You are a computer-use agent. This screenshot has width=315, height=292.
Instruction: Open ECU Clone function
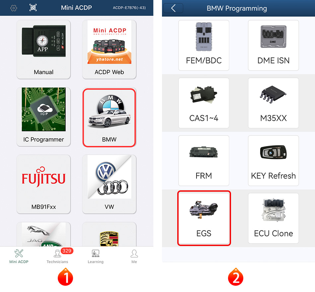click(273, 218)
